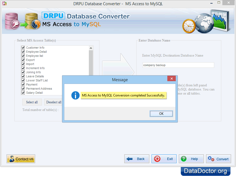Click the table list scrollbar thumb
Viewport: 236px width, 176px height.
tap(91, 63)
